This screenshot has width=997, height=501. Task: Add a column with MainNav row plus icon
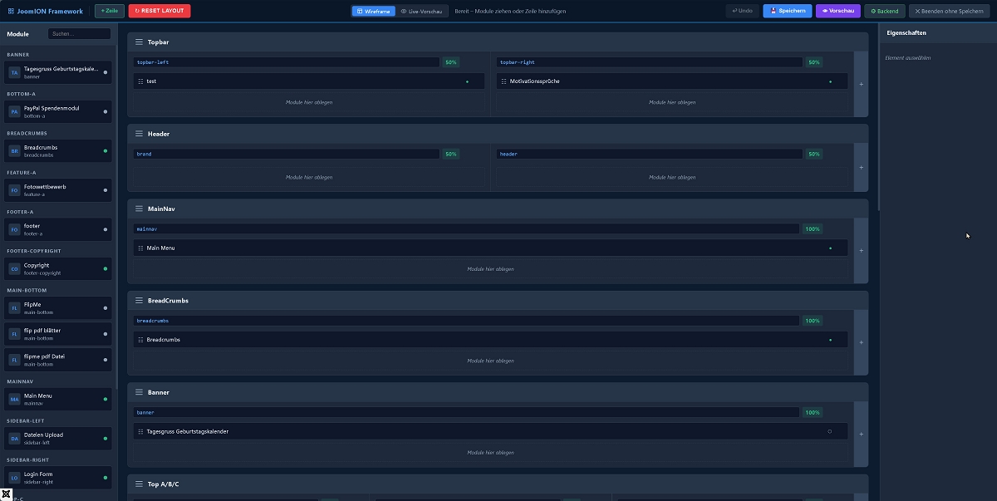861,250
